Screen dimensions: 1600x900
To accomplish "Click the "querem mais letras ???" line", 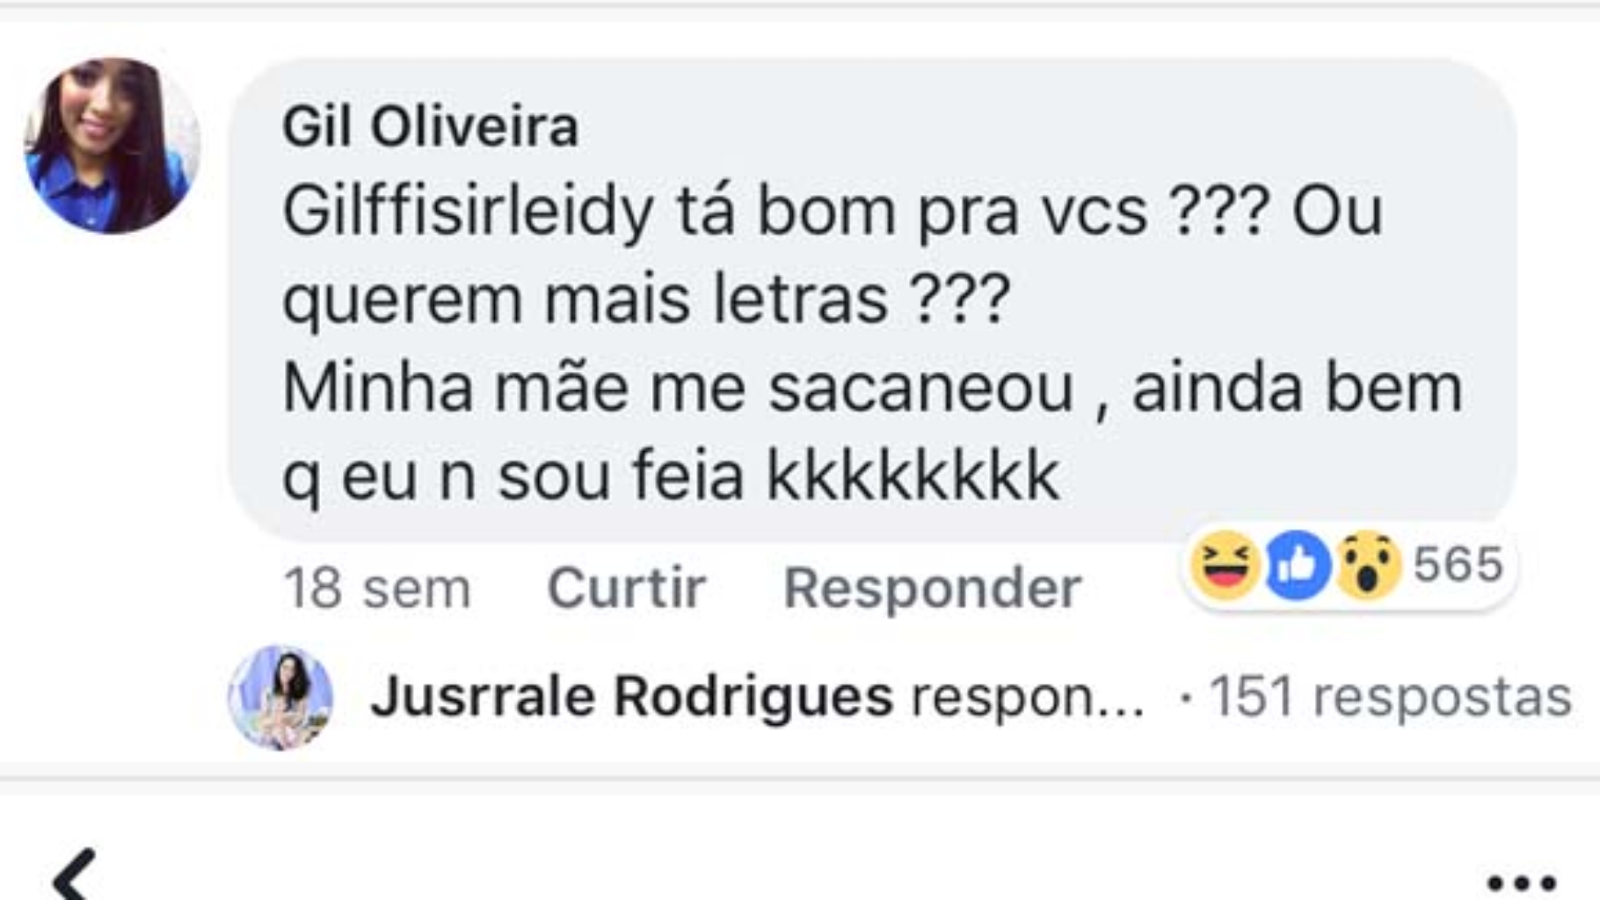I will tap(646, 300).
